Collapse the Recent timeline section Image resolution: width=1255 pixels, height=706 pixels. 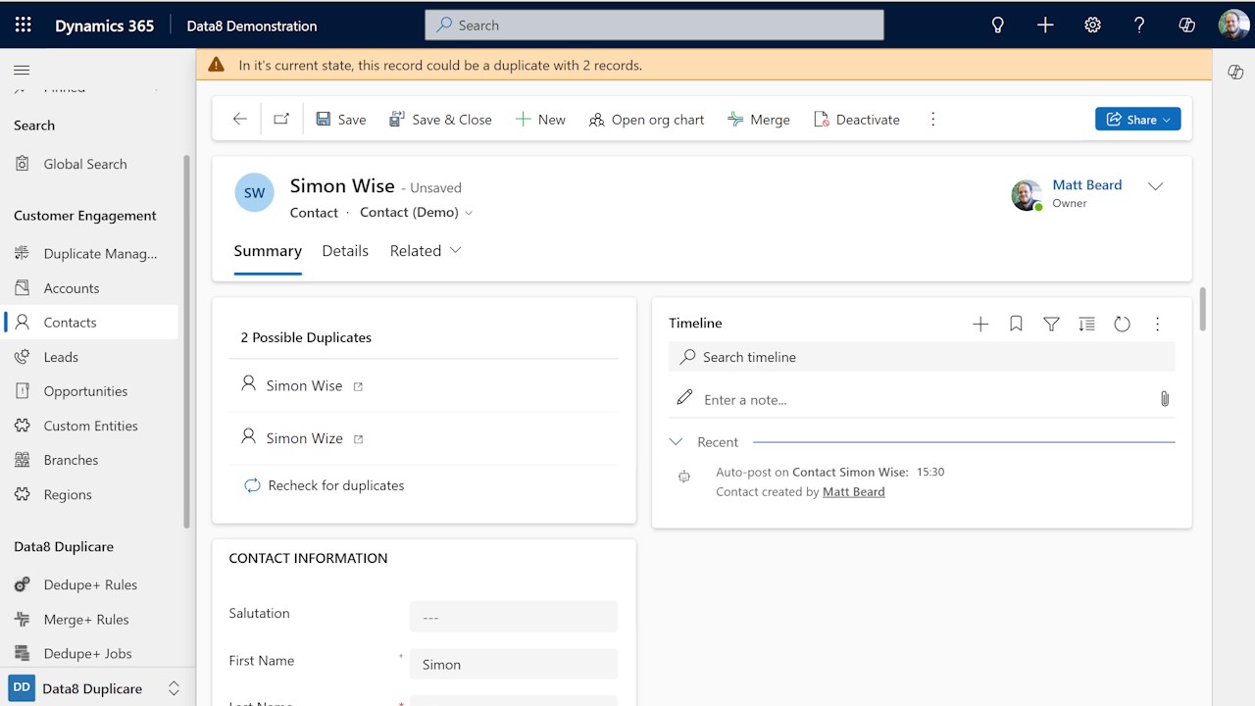(x=676, y=442)
